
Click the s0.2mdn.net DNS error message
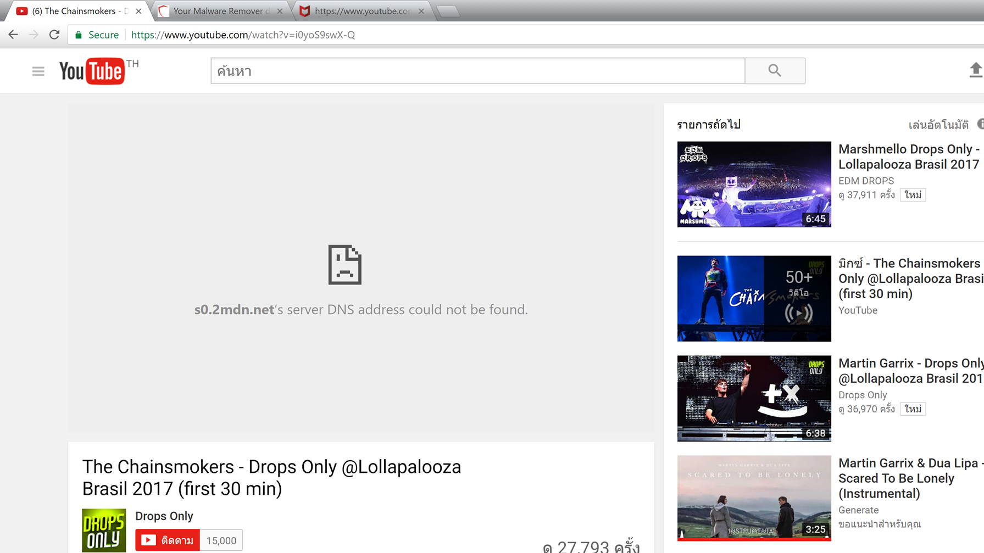tap(361, 309)
